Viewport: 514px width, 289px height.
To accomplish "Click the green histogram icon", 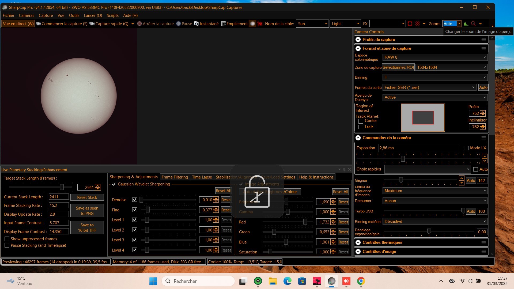I will tap(466, 24).
